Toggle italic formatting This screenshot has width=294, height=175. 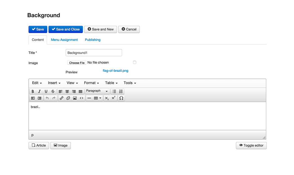[39, 91]
